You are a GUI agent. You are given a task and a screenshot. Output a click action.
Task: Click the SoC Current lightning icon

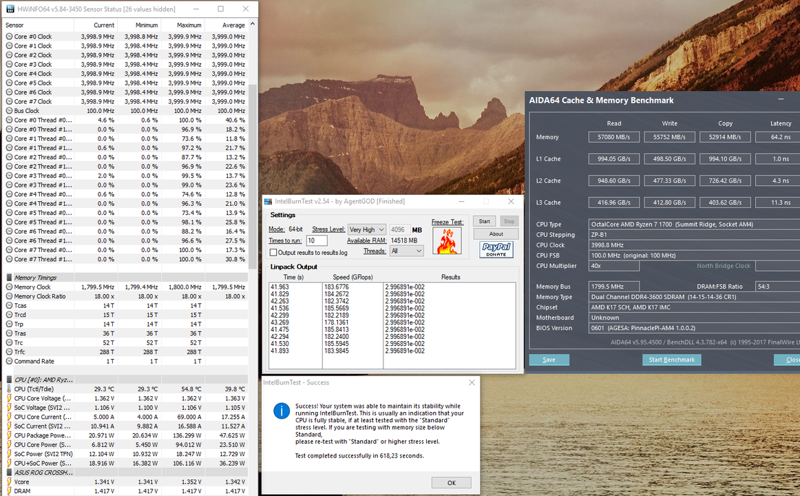click(9, 426)
